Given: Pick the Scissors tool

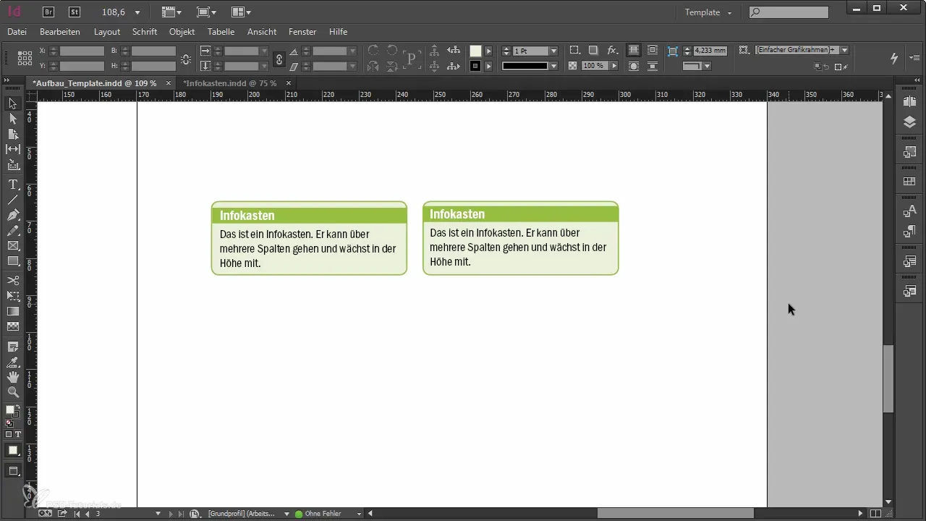Looking at the screenshot, I should [13, 280].
